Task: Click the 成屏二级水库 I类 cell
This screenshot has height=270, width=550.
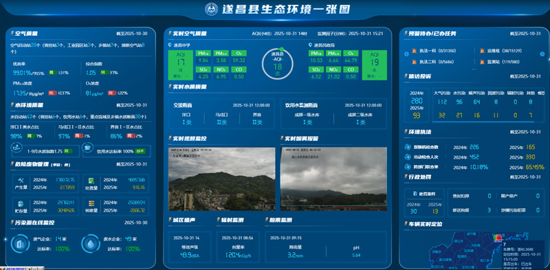Action: click(360, 119)
